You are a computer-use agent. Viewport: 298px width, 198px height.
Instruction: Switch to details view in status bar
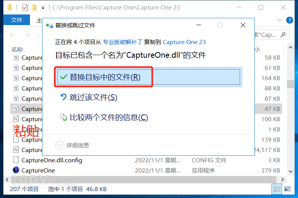[x=277, y=189]
